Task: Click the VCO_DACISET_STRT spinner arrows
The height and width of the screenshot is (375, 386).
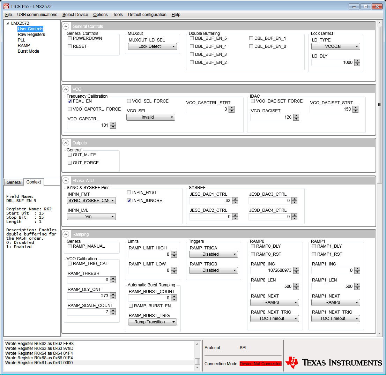Action: (x=356, y=109)
